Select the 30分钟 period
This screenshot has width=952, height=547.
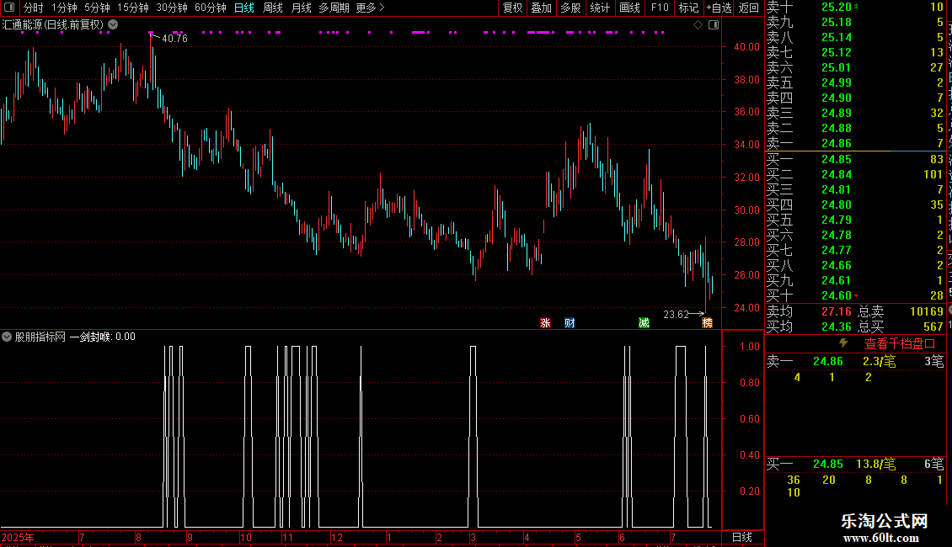click(x=172, y=8)
